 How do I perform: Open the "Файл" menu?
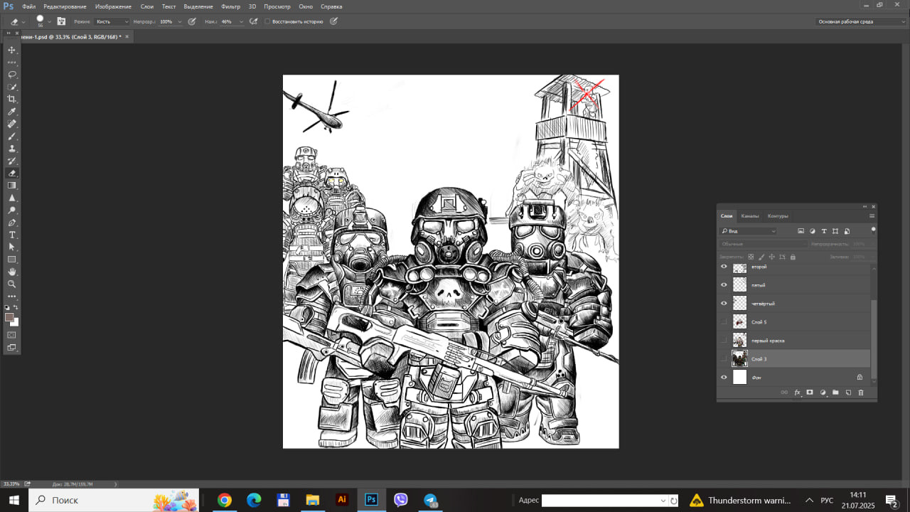28,6
